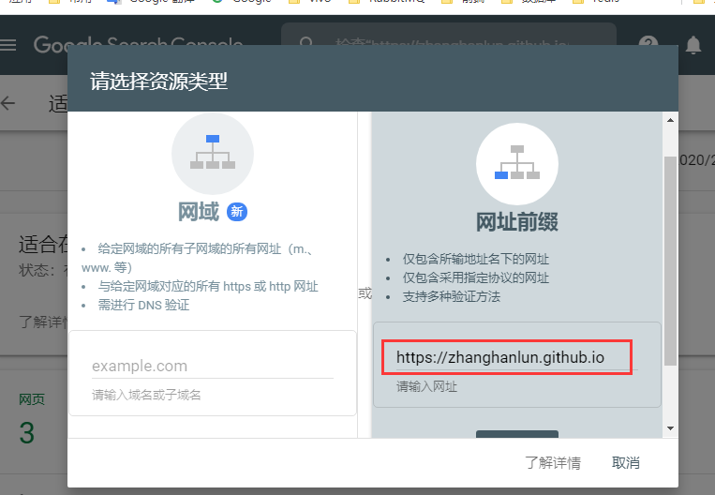Click the dialog title 请选择资源类型

(x=158, y=82)
